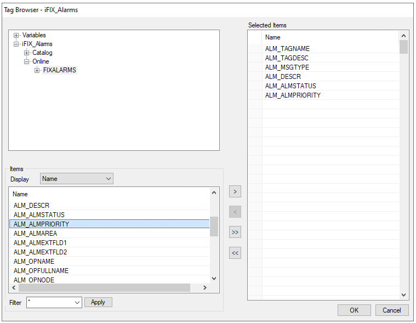
Task: Open the Filter combo box dropdown arrow
Action: click(77, 303)
